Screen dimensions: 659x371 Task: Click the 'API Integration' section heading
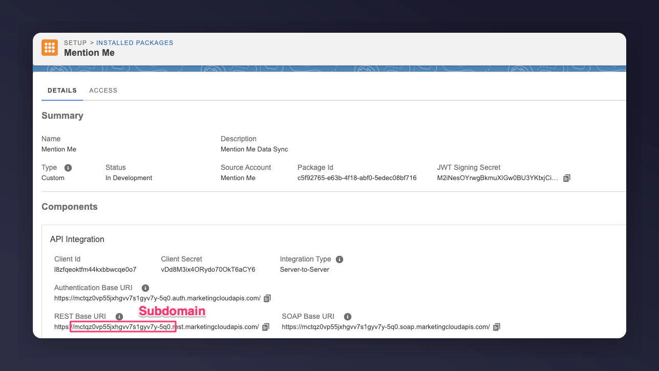pos(77,239)
